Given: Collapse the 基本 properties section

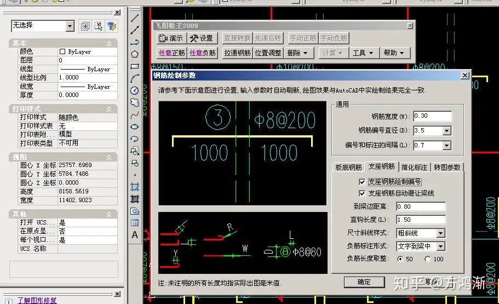Looking at the screenshot, I should pos(109,43).
